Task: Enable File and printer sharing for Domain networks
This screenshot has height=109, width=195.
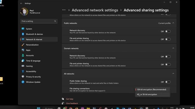Action: (x=168, y=64)
